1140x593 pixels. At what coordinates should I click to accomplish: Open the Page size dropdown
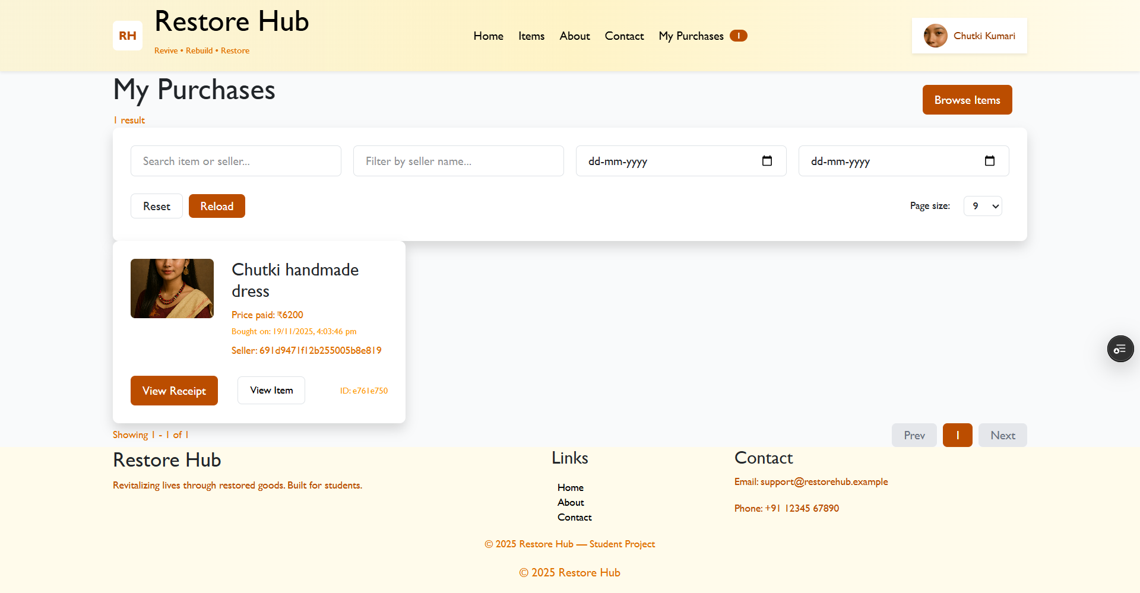click(x=982, y=206)
